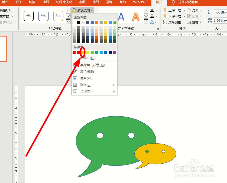Image resolution: width=227 pixels, height=183 pixels.
Task: Click the 操作说明搜索 tell-me search box
Action: pos(188,2)
